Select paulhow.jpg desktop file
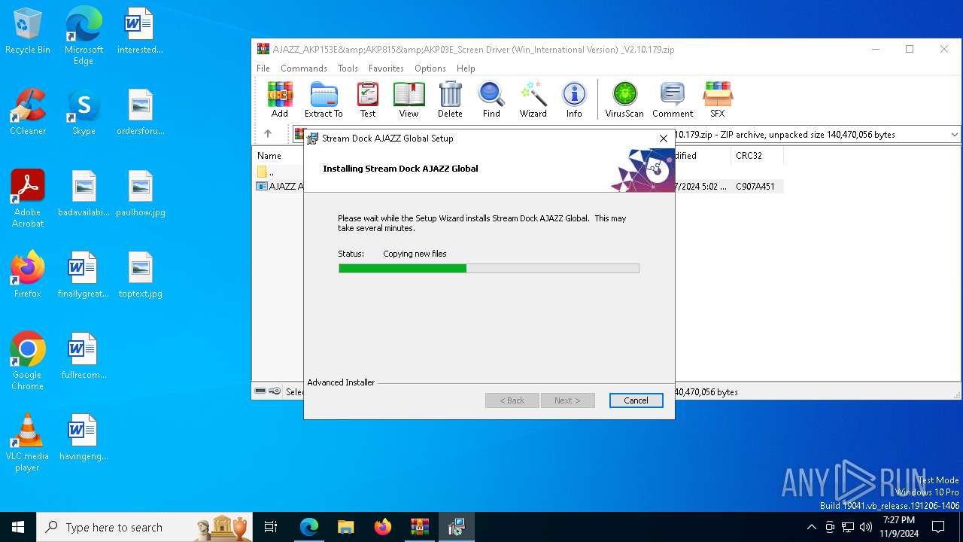Image resolution: width=963 pixels, height=542 pixels. [x=140, y=194]
